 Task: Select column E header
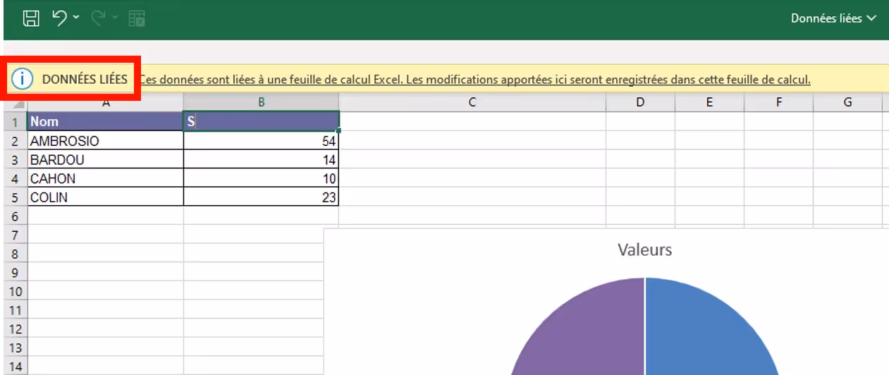click(709, 103)
